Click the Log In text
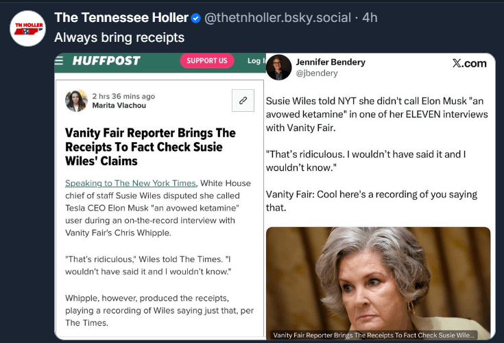Image resolution: width=504 pixels, height=343 pixels. click(255, 60)
